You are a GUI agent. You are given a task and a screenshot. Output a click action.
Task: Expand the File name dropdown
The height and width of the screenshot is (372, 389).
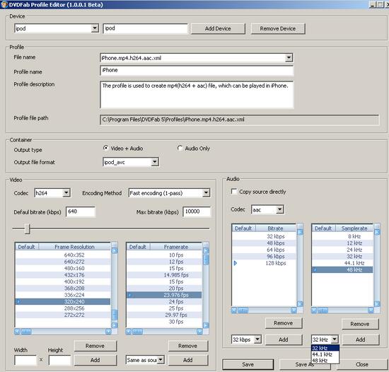[289, 58]
